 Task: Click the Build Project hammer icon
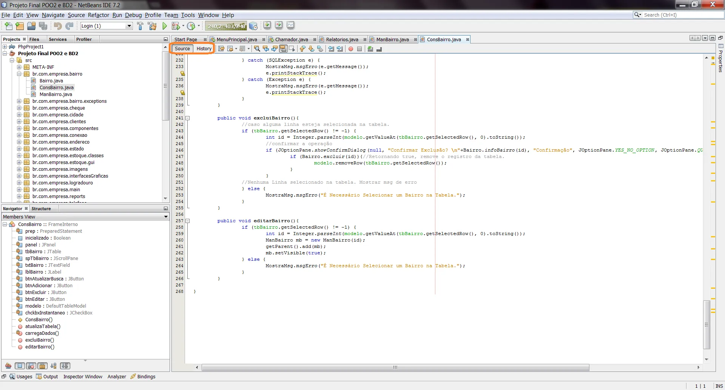coord(140,26)
